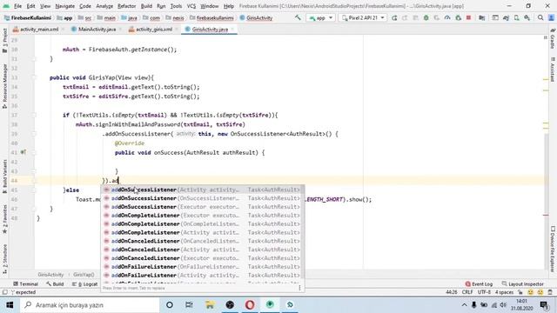Open the Structure side panel
This screenshot has width=557, height=313.
[x=4, y=258]
